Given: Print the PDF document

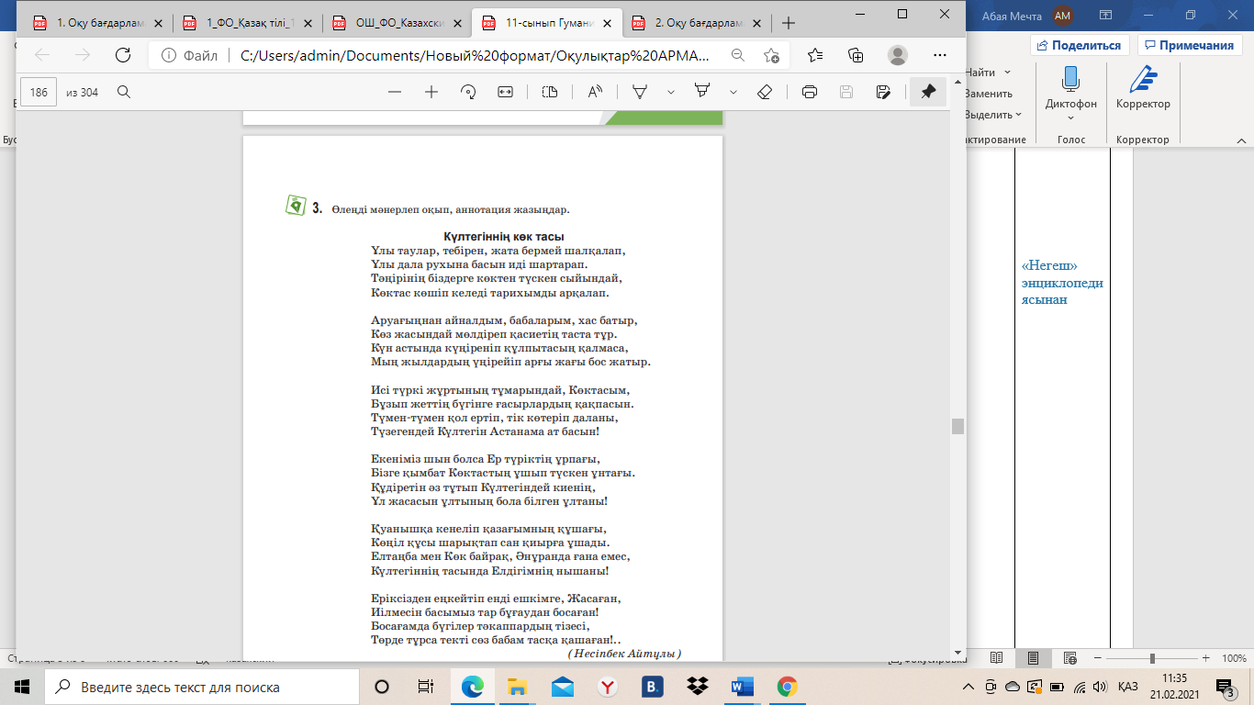Looking at the screenshot, I should (x=810, y=92).
